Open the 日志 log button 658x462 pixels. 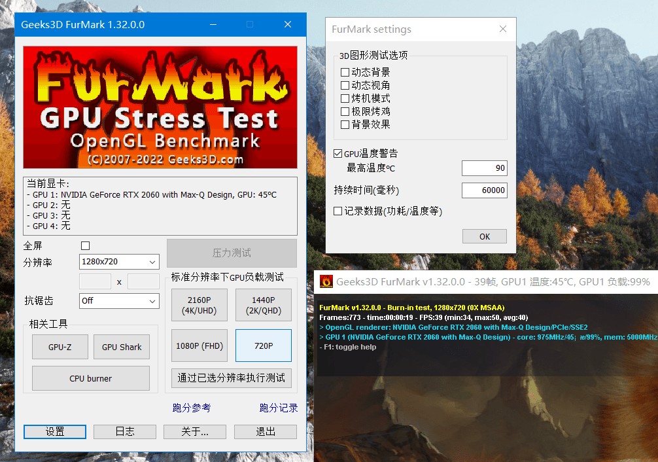[x=125, y=432]
